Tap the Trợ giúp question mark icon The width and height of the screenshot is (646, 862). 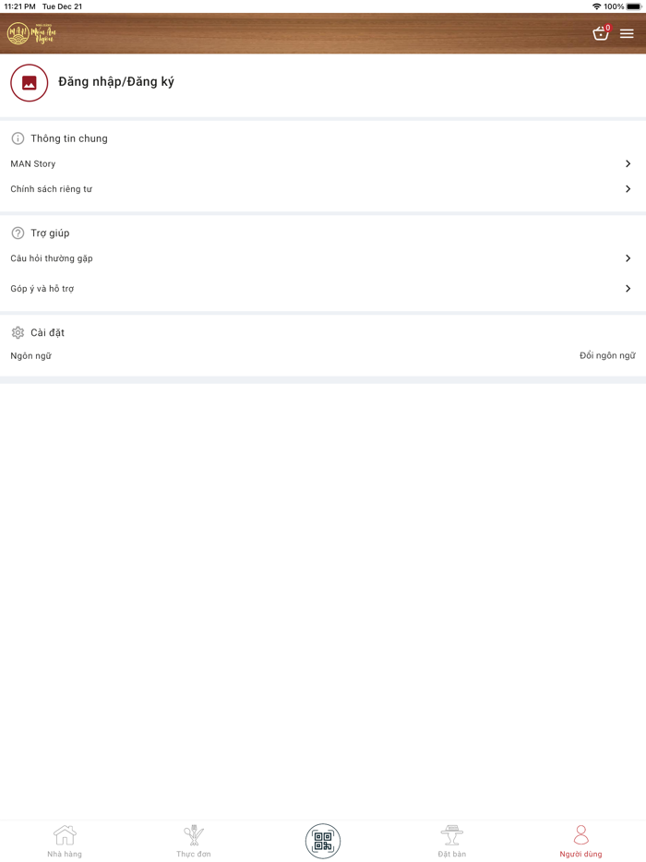pyautogui.click(x=18, y=233)
